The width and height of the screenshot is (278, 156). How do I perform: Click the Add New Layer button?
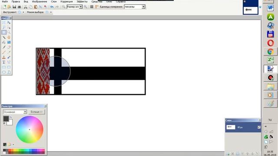(228, 154)
